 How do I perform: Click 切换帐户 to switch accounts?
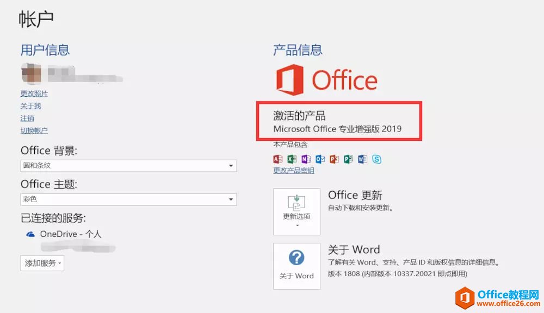click(x=33, y=130)
